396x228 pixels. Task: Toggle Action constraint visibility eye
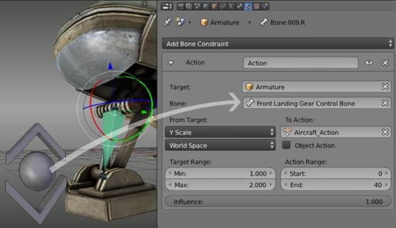click(x=369, y=63)
